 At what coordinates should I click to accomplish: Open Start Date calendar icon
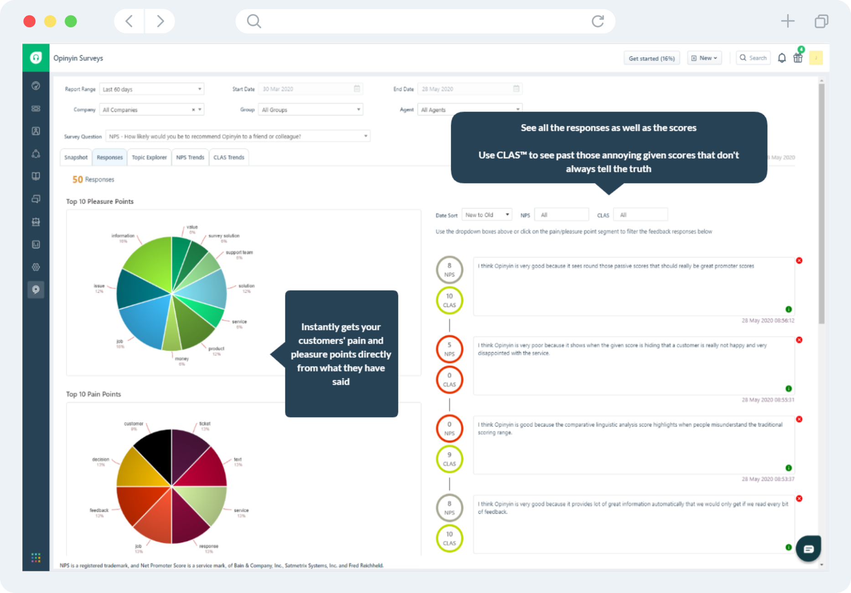pyautogui.click(x=357, y=88)
